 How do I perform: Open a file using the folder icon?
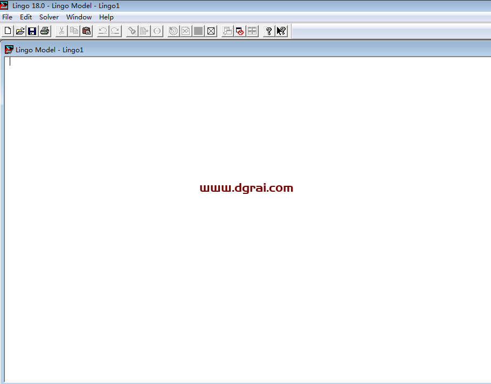tap(20, 31)
